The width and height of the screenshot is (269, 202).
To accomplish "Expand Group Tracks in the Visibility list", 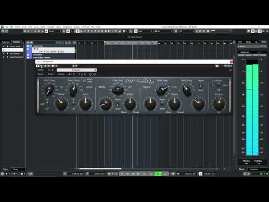I will coord(7,46).
